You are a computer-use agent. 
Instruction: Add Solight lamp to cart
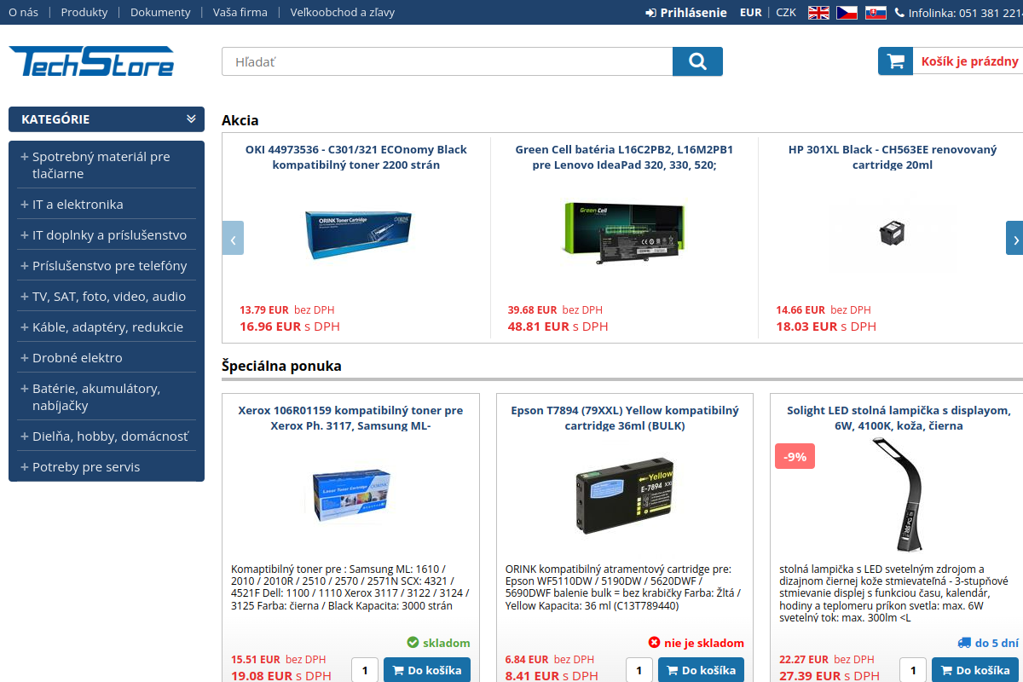click(975, 671)
